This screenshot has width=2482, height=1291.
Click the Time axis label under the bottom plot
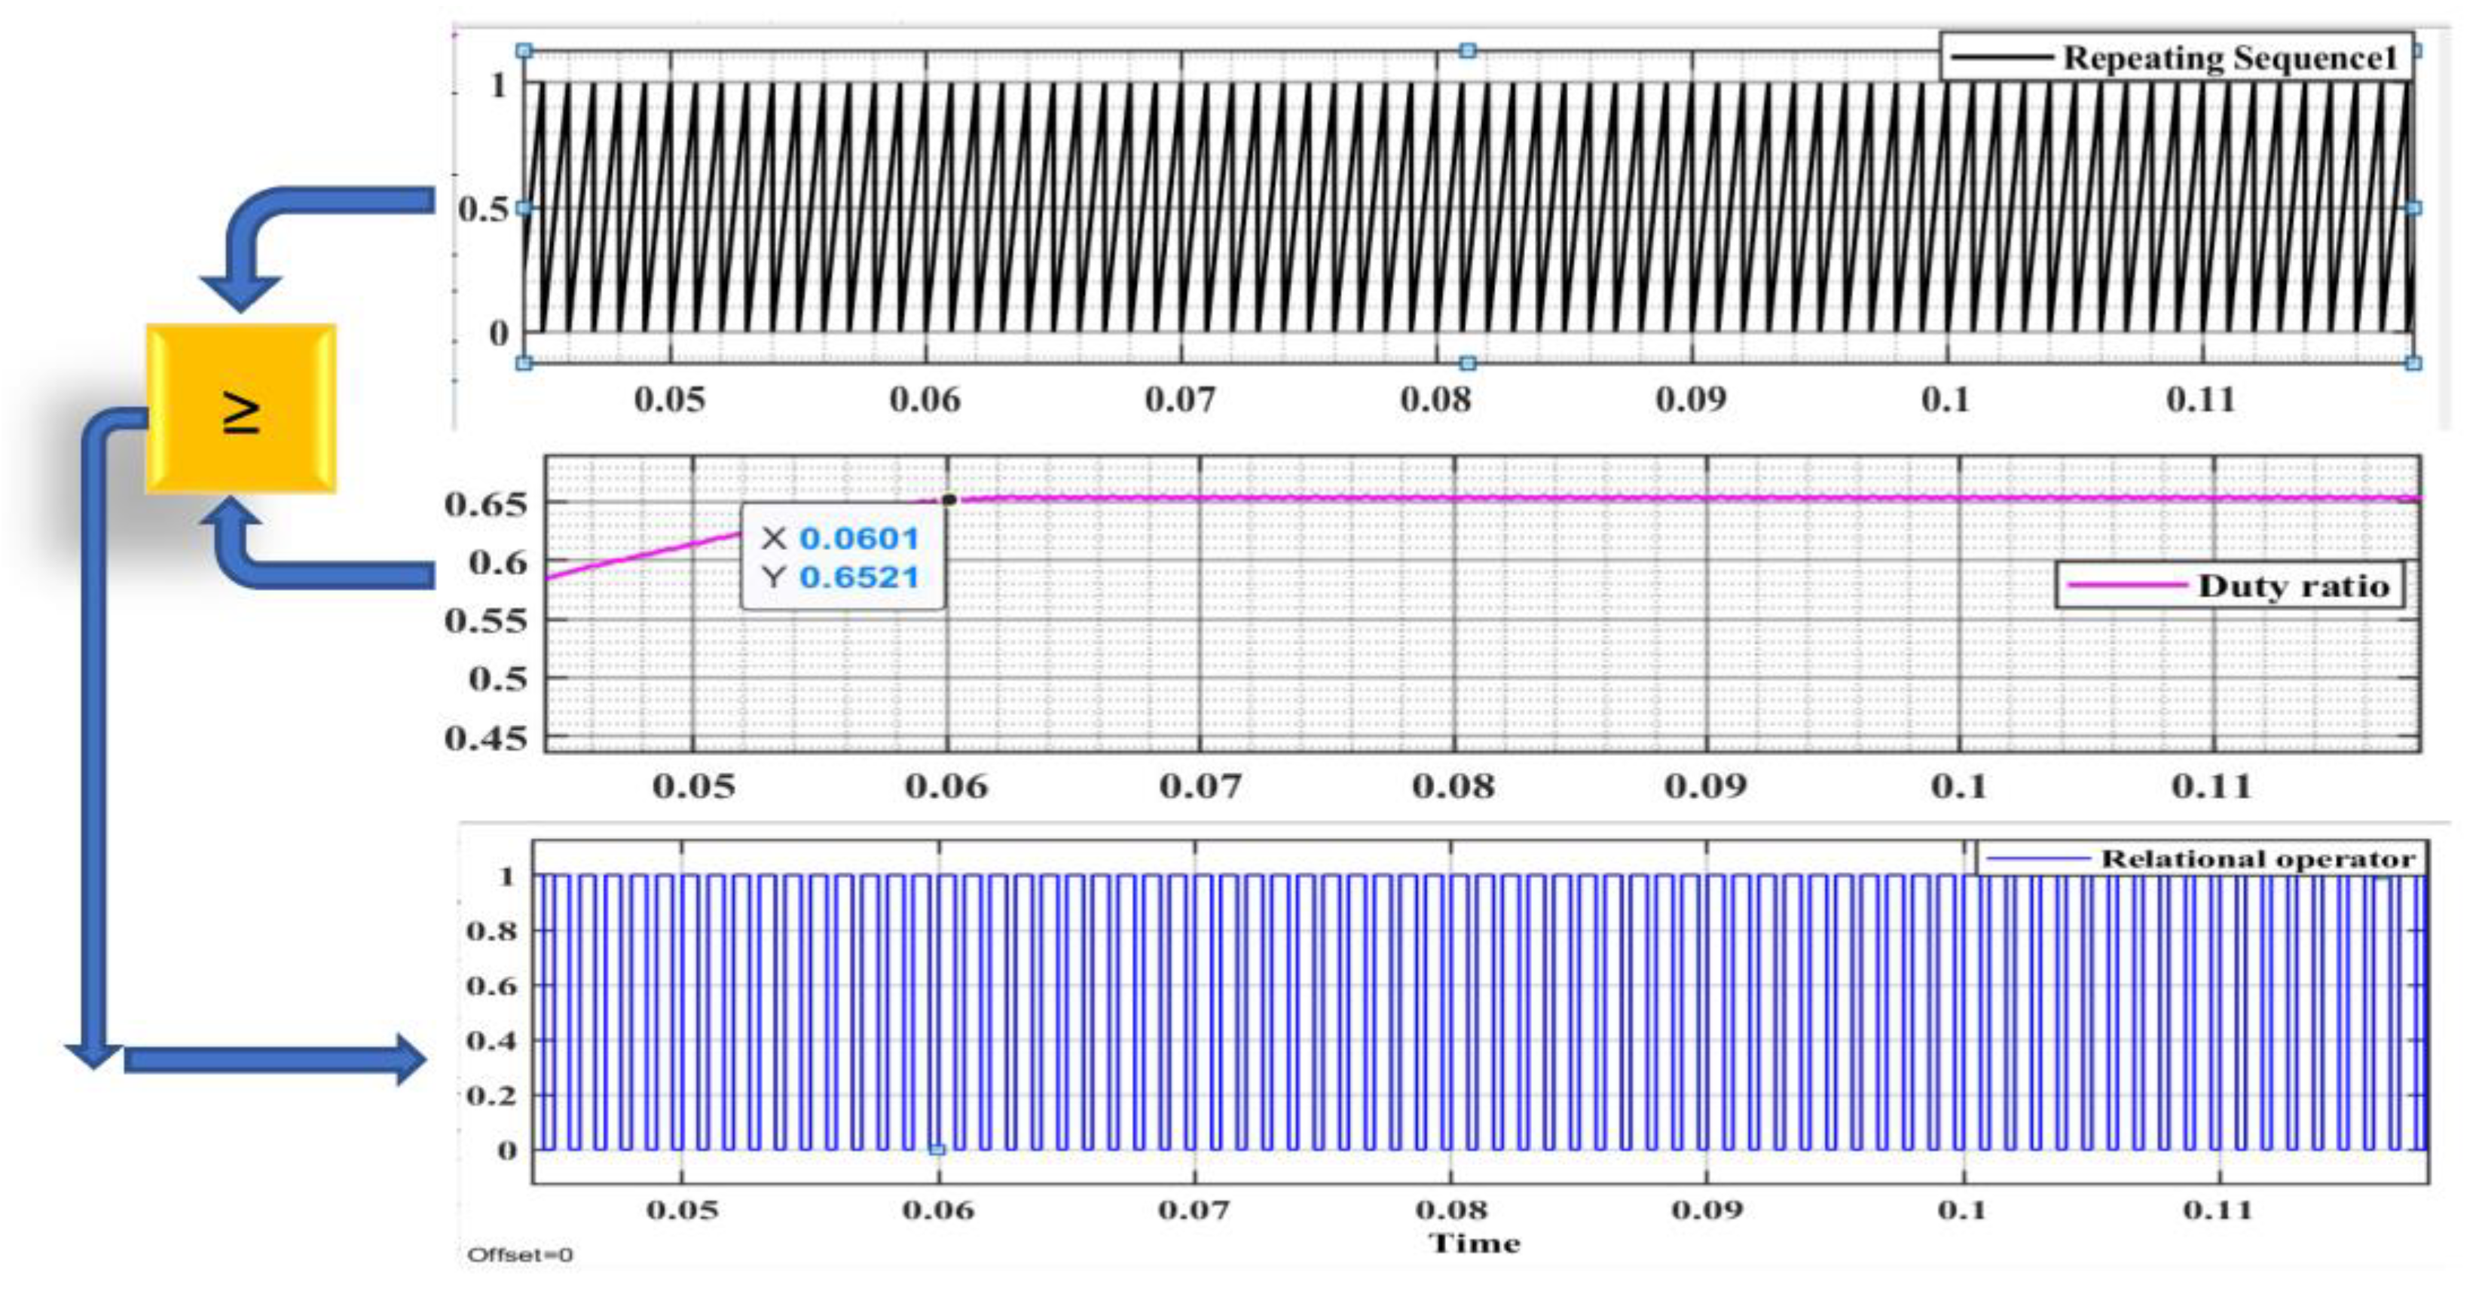tap(1474, 1243)
